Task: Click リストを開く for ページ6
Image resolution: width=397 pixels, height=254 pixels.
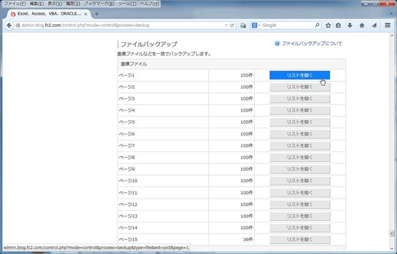Action: (x=300, y=134)
